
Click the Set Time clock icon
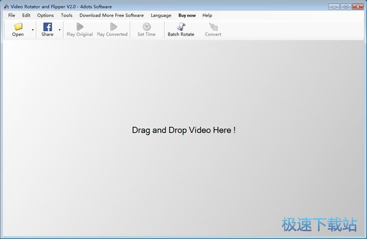[x=146, y=27]
